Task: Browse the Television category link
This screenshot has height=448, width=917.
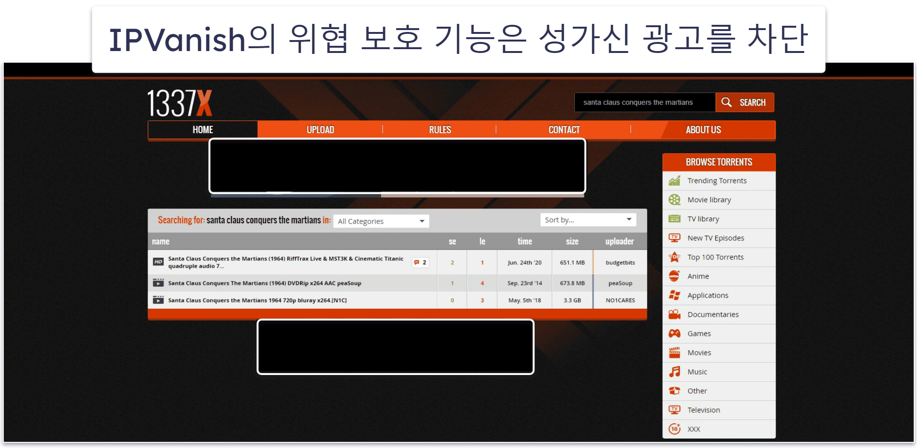Action: pos(703,410)
